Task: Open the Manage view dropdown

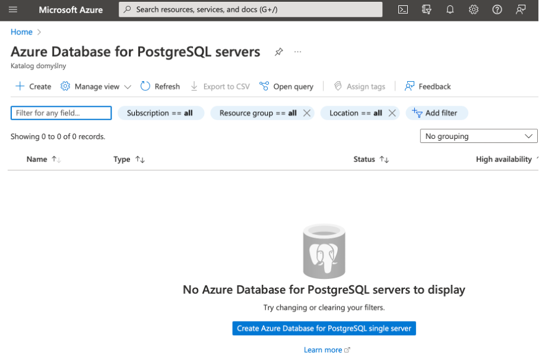Action: tap(96, 86)
